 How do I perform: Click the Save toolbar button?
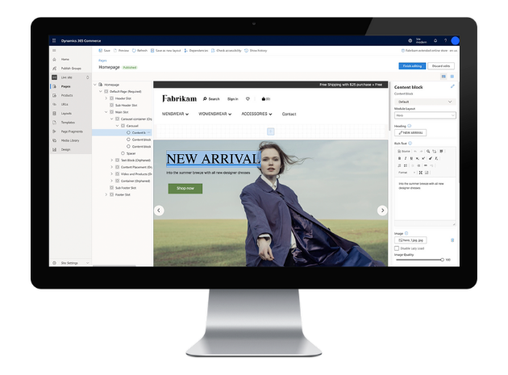104,51
